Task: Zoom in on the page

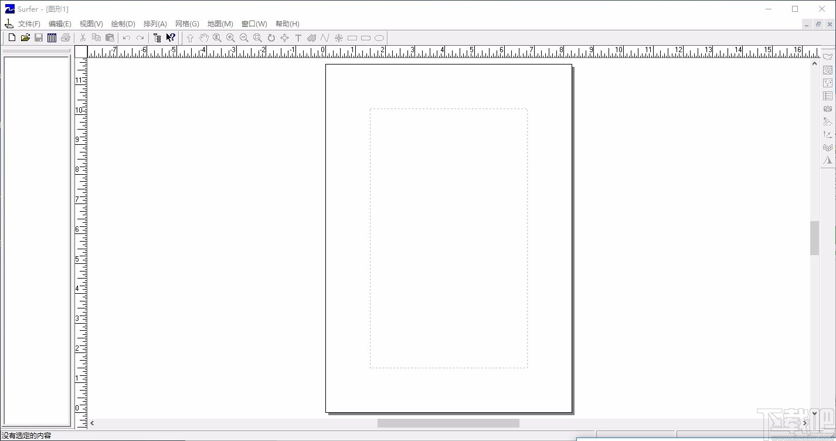Action: pos(230,38)
